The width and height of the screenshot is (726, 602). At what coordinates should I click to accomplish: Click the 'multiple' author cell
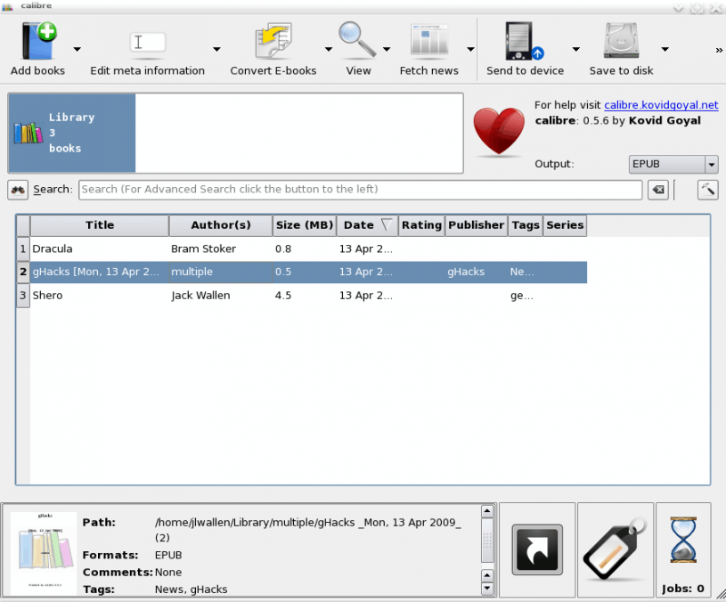coord(221,273)
